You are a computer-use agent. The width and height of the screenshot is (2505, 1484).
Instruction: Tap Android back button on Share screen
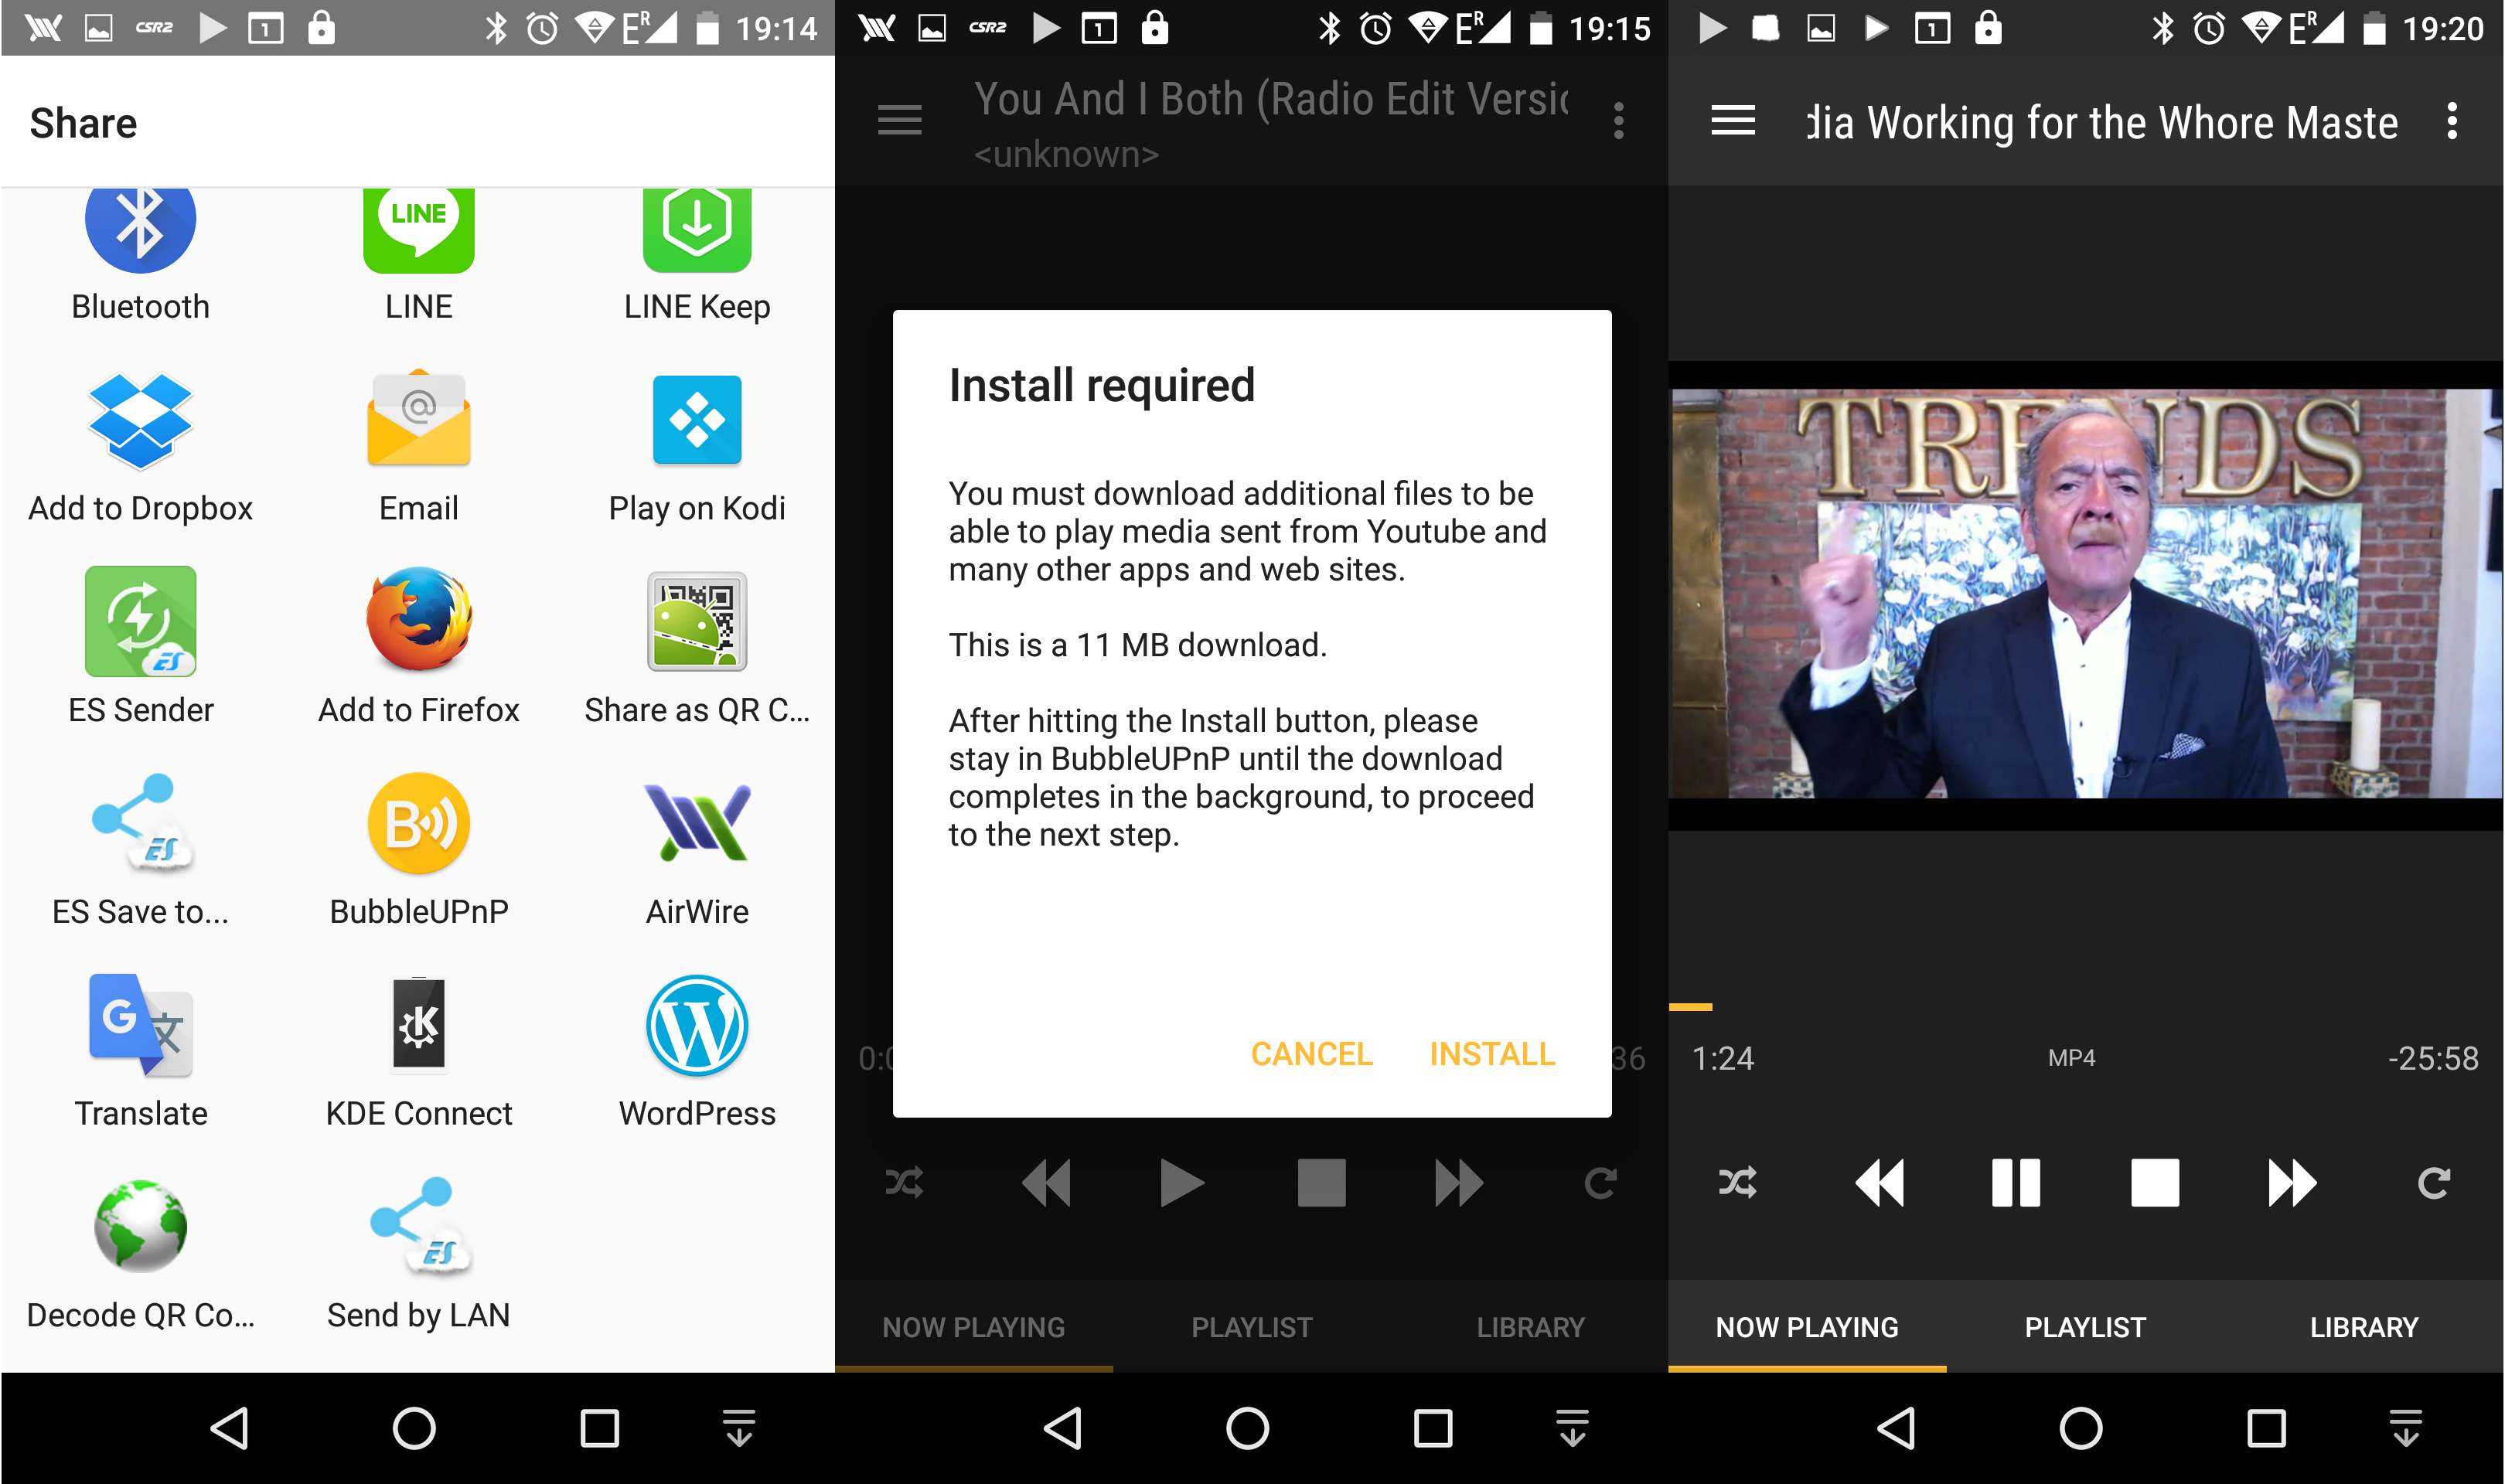click(229, 1428)
